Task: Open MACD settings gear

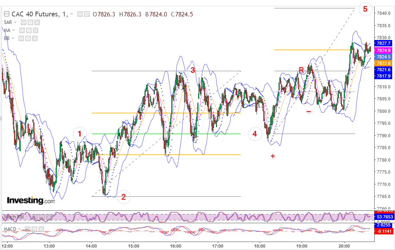Action: (x=34, y=229)
